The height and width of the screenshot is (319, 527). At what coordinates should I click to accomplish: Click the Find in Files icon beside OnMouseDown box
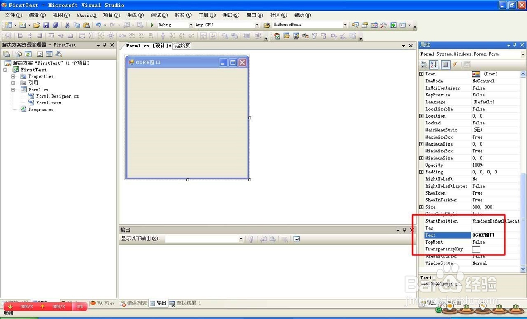(x=267, y=25)
